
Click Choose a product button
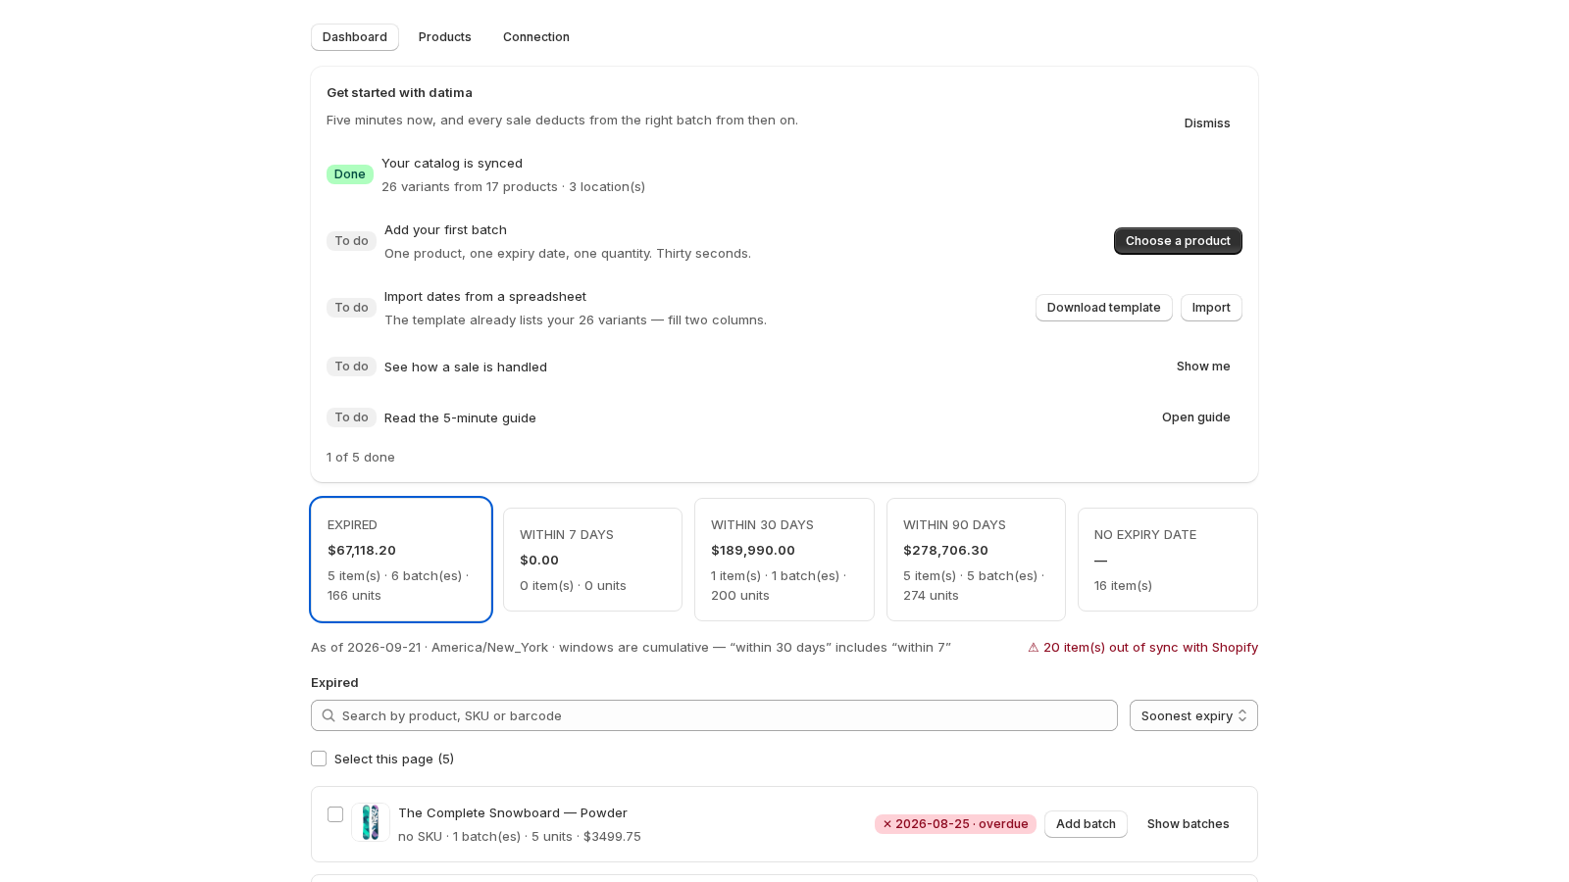coord(1178,241)
